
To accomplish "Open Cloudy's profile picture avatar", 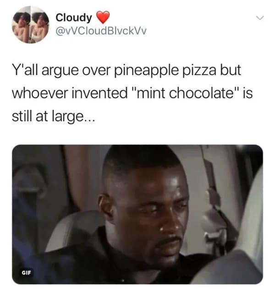I will click(31, 25).
